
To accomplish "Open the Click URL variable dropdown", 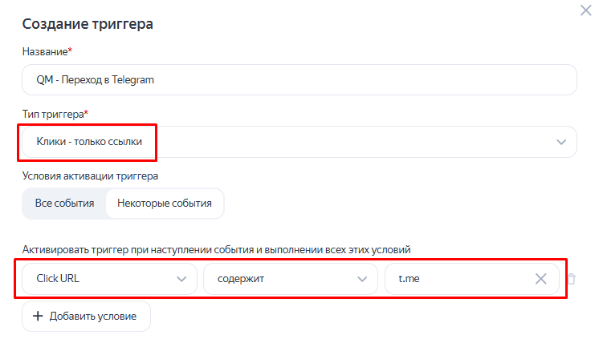I will pos(109,279).
